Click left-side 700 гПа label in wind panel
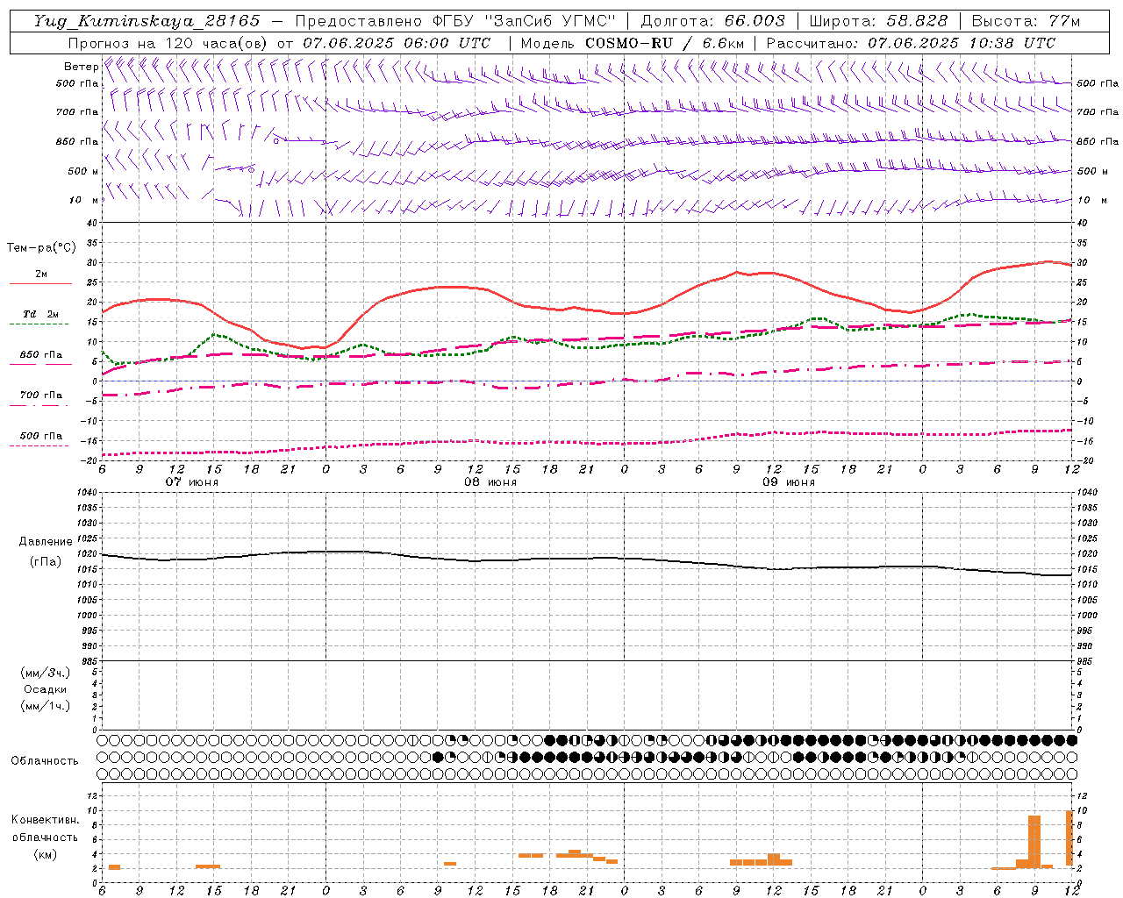This screenshot has width=1123, height=898. (x=77, y=112)
